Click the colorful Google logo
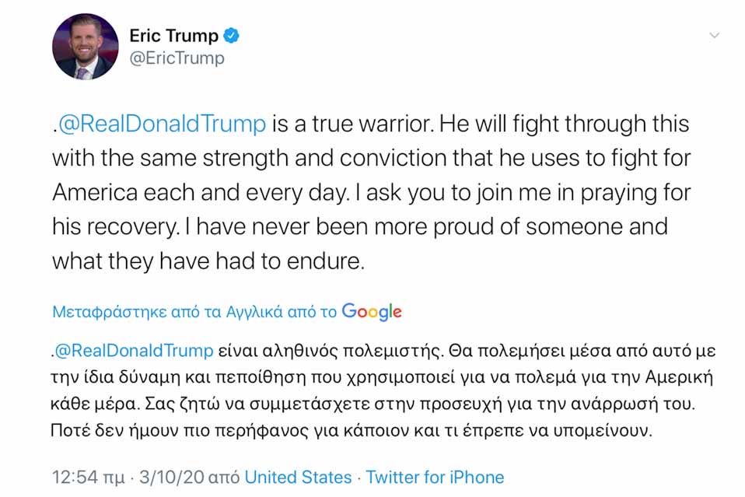 pyautogui.click(x=372, y=312)
